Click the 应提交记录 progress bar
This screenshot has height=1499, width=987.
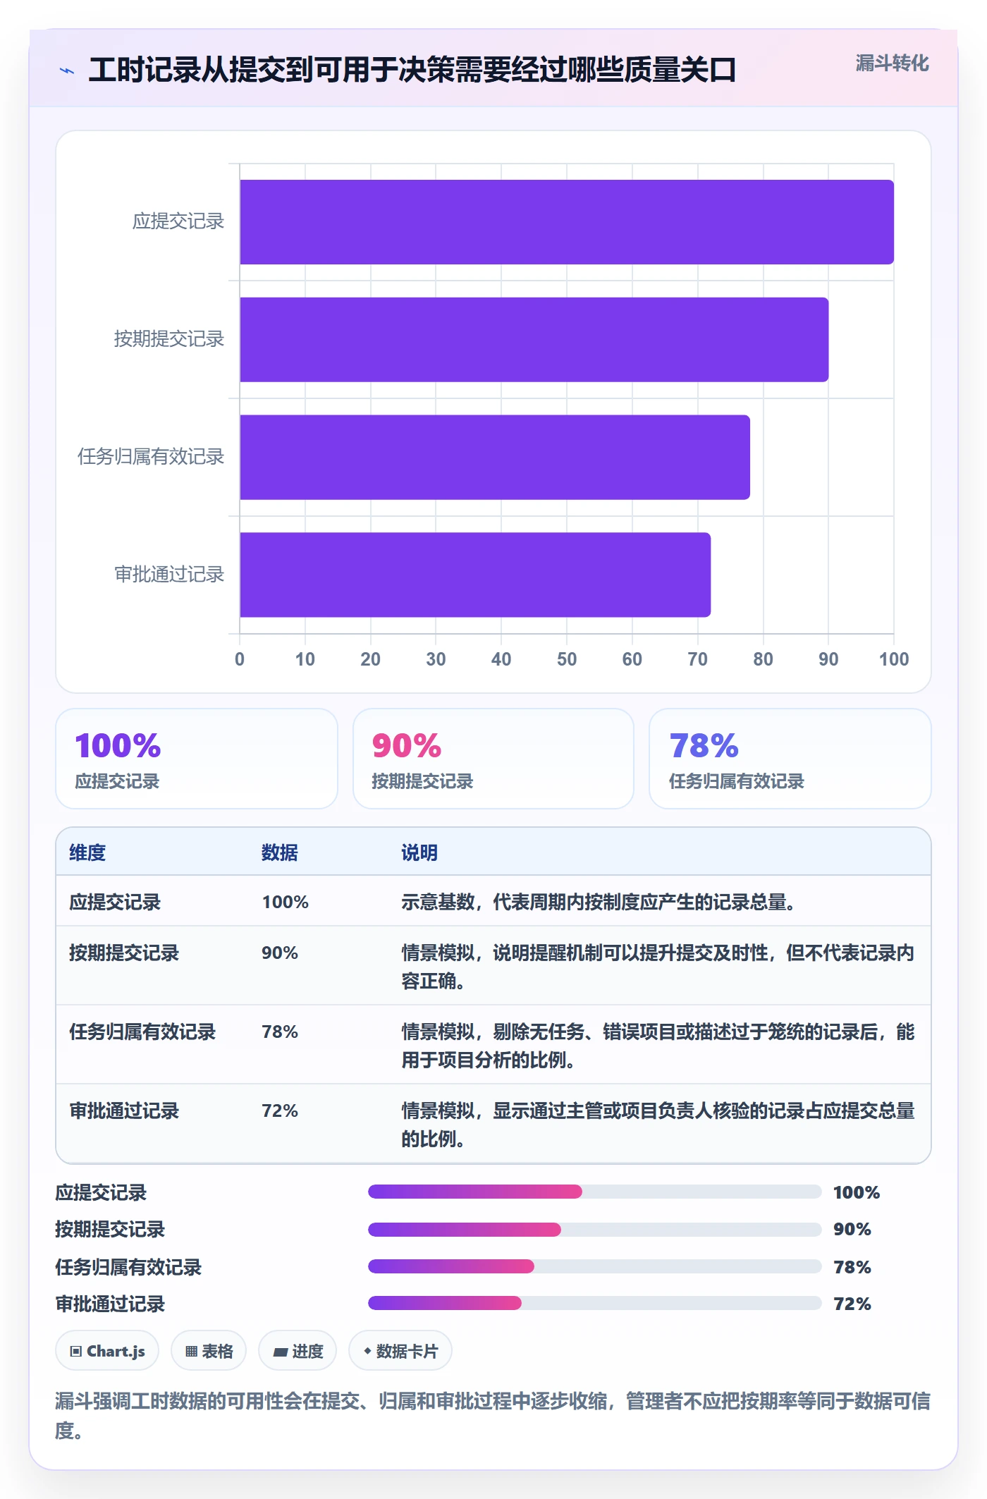(x=595, y=1192)
